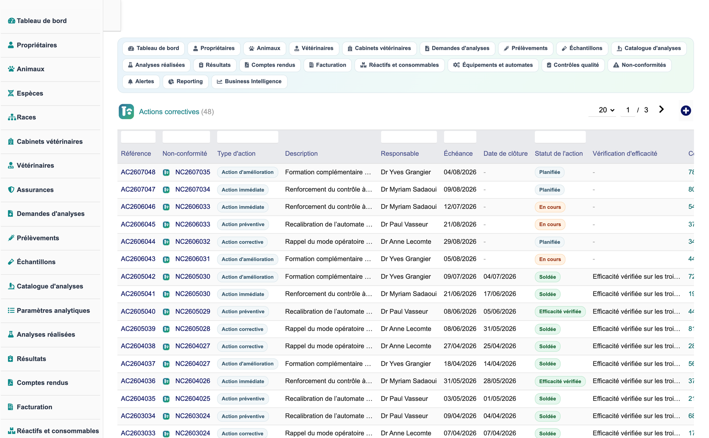Open Équipements et automates top tab
Image resolution: width=709 pixels, height=438 pixels.
click(x=493, y=65)
